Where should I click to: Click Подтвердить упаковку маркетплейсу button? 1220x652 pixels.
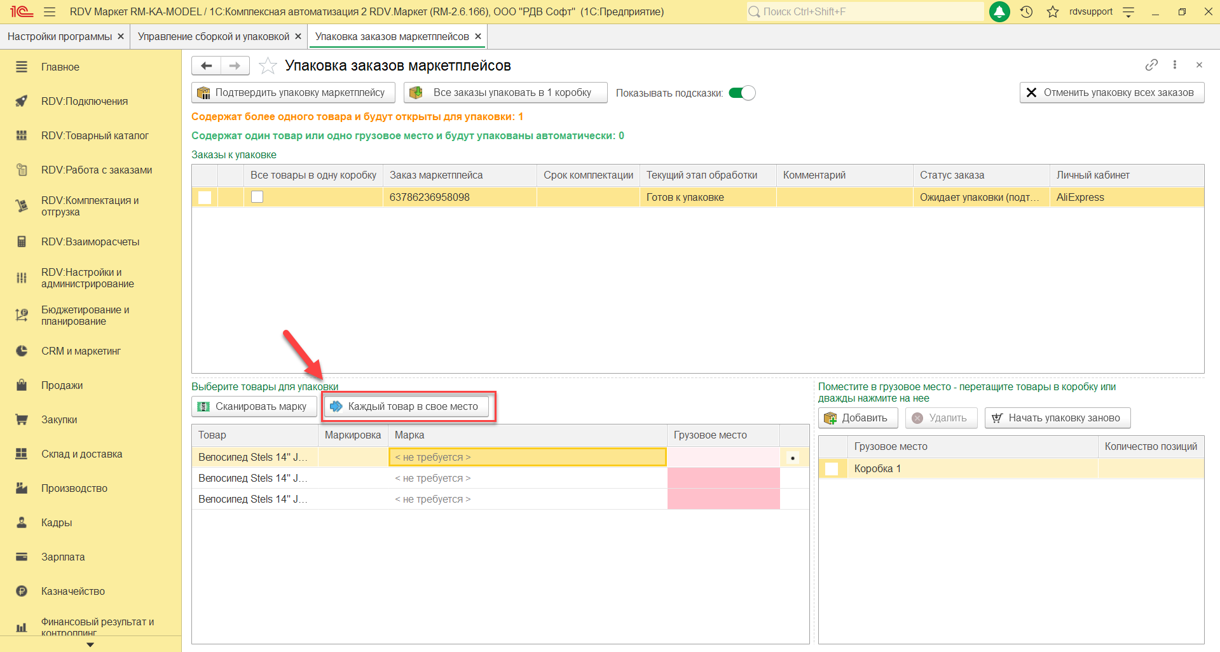[293, 93]
